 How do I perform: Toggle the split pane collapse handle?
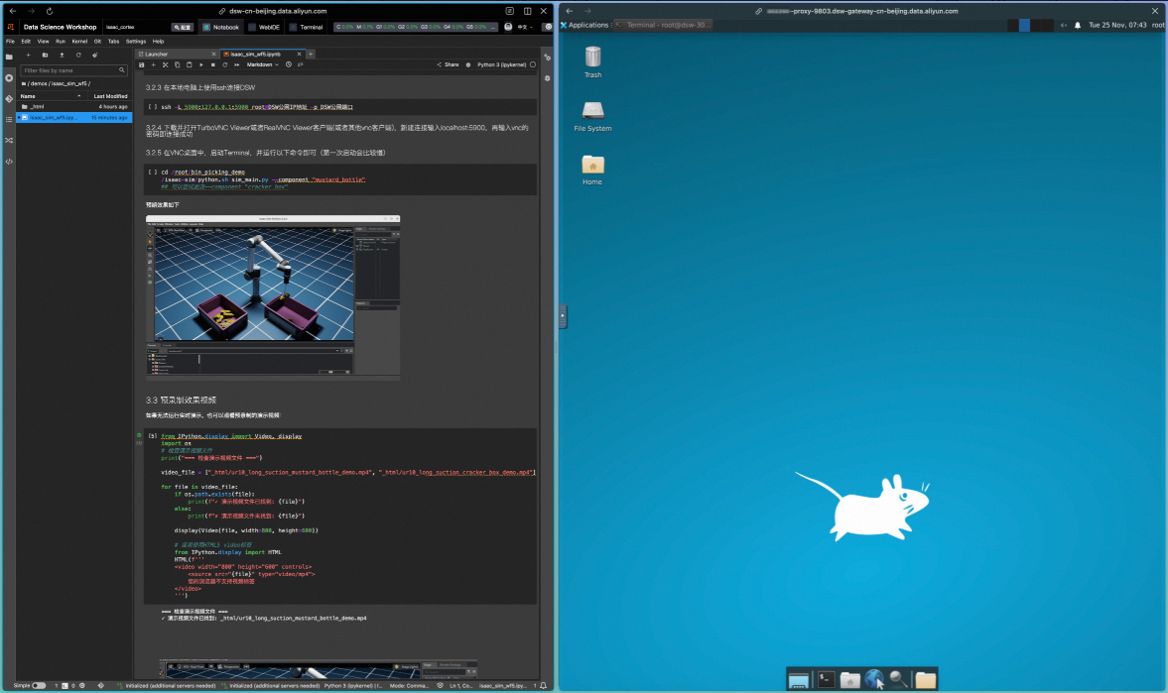(563, 316)
